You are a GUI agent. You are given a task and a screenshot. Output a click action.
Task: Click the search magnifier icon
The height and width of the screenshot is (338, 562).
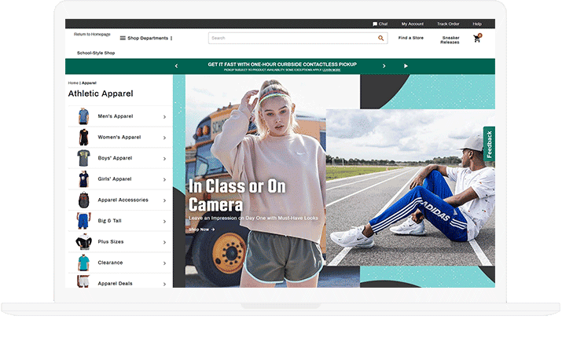click(x=381, y=38)
